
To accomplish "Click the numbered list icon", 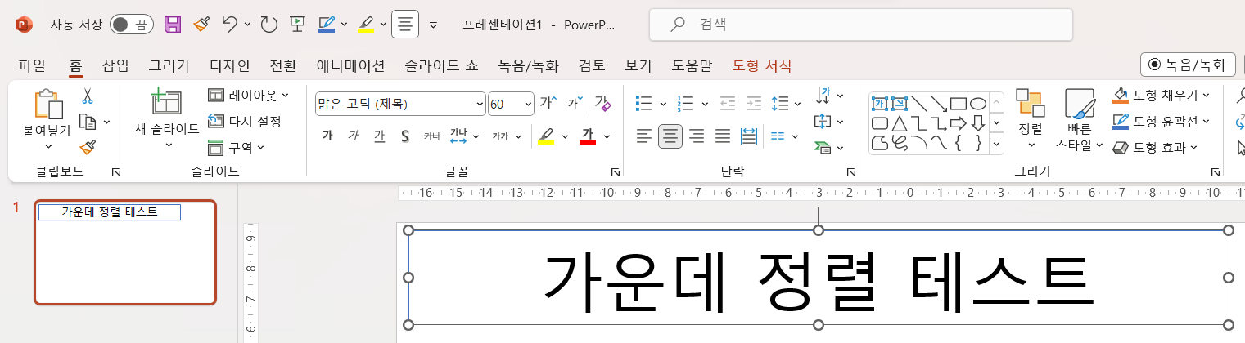I will click(686, 104).
